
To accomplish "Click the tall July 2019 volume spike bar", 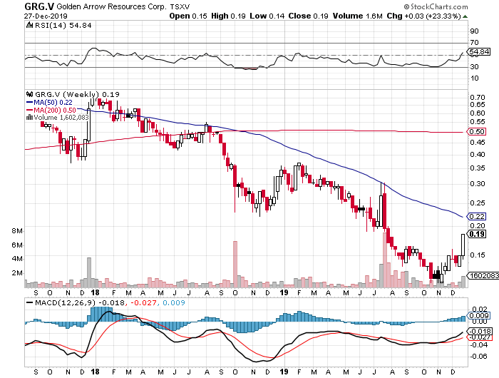I will (385, 260).
